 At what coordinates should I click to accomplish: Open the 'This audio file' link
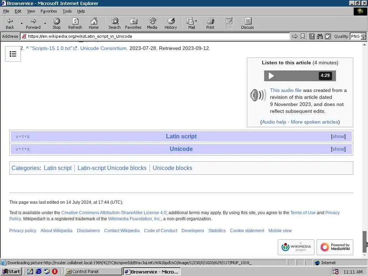(x=286, y=90)
